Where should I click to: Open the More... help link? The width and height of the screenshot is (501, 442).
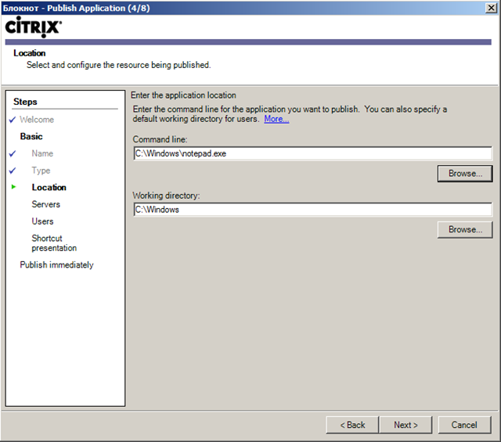(276, 119)
